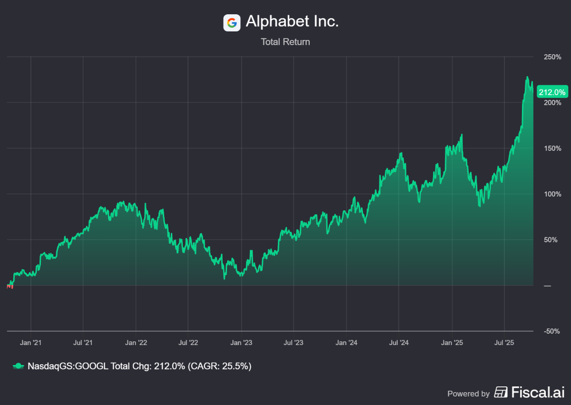Click the Alphabet Inc. title
571x405 pixels.
coord(292,21)
